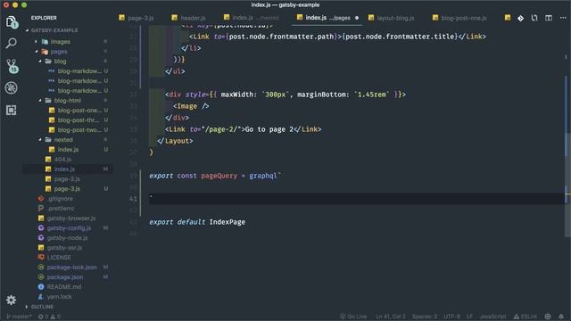This screenshot has height=321, width=571.
Task: Open gatsby-node.js file
Action: (68, 238)
